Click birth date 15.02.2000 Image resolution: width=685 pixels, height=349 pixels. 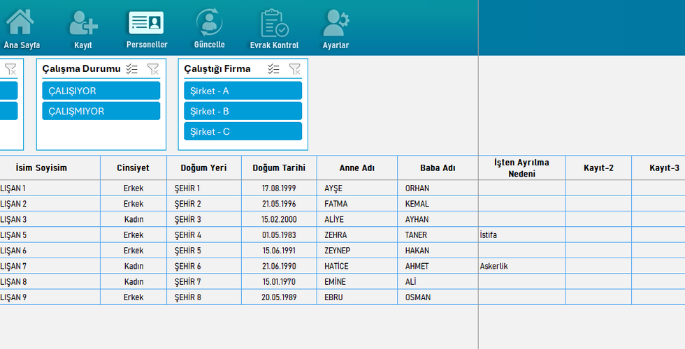point(279,219)
